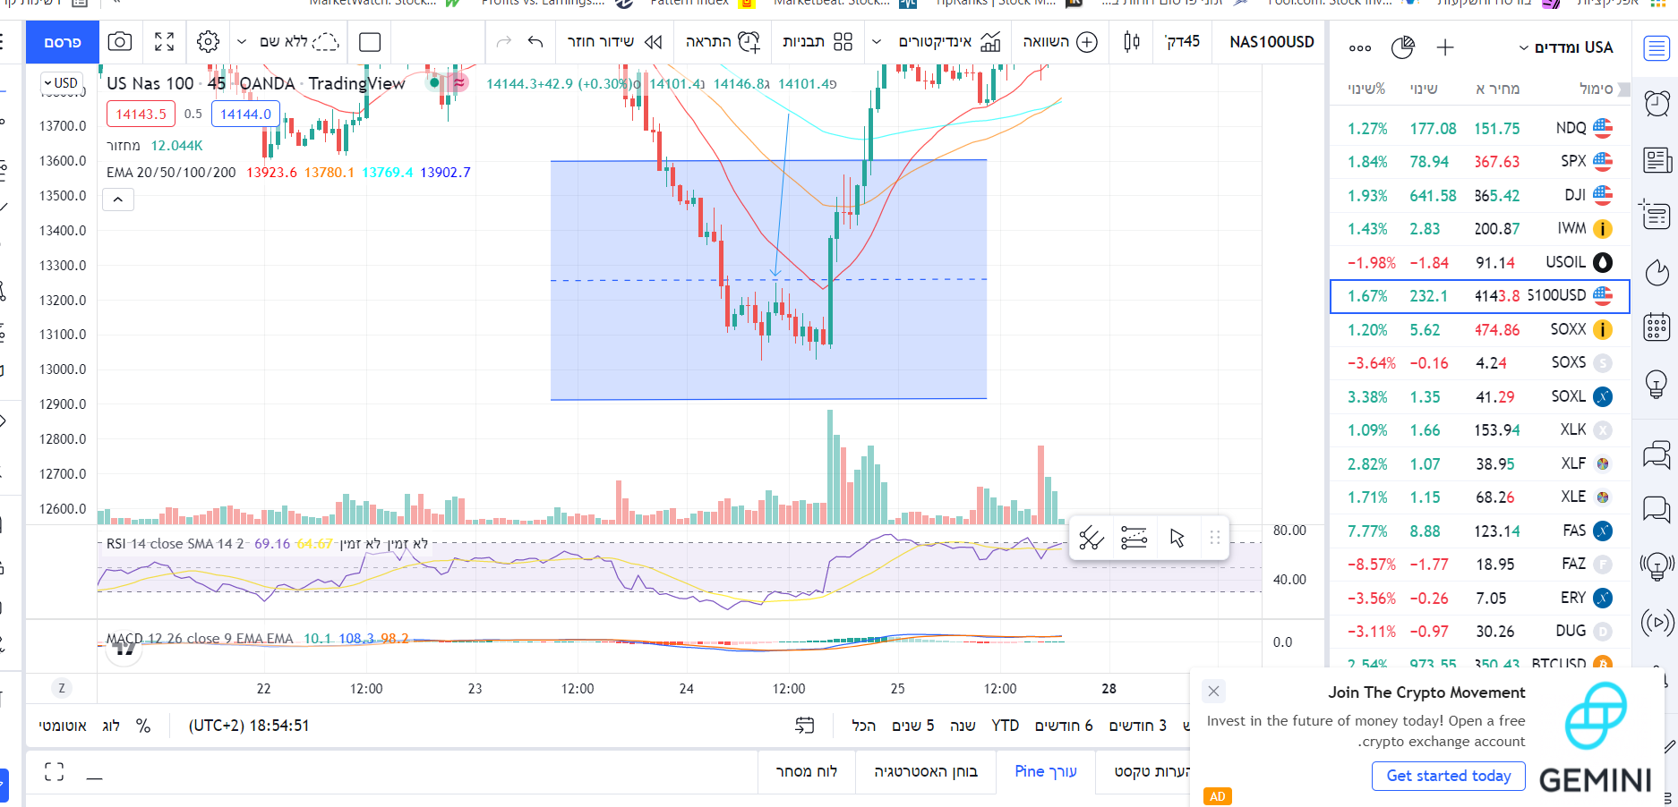Viewport: 1678px width, 807px height.
Task: Open the timezone menu showing UTC+2 time
Action: click(x=249, y=726)
